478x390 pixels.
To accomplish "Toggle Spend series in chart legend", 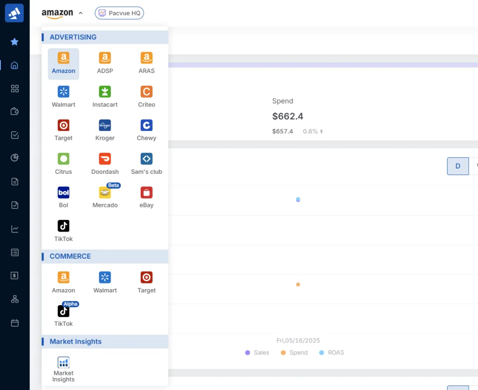I will tap(294, 352).
